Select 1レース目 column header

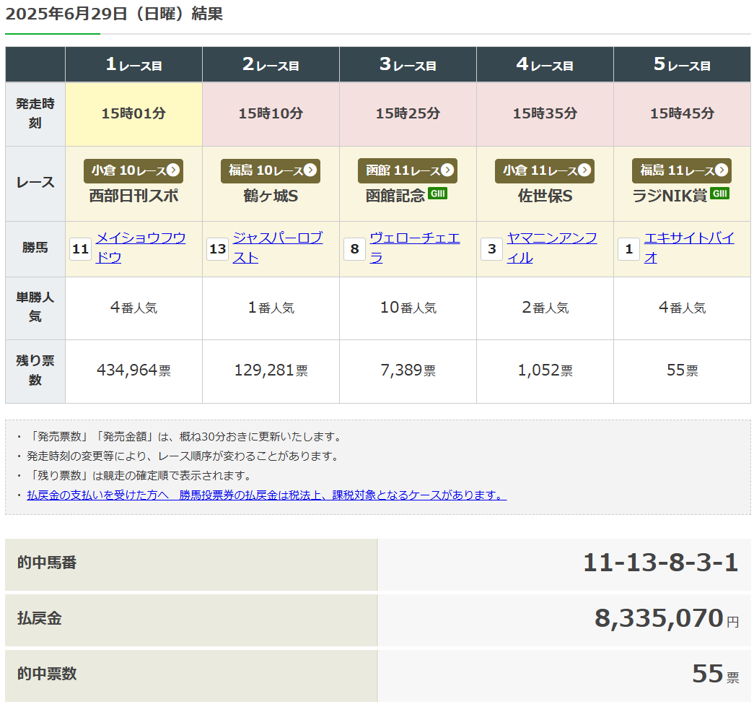(x=133, y=64)
